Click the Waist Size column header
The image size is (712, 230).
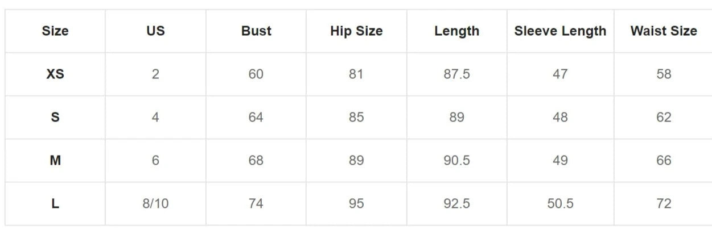pos(664,31)
